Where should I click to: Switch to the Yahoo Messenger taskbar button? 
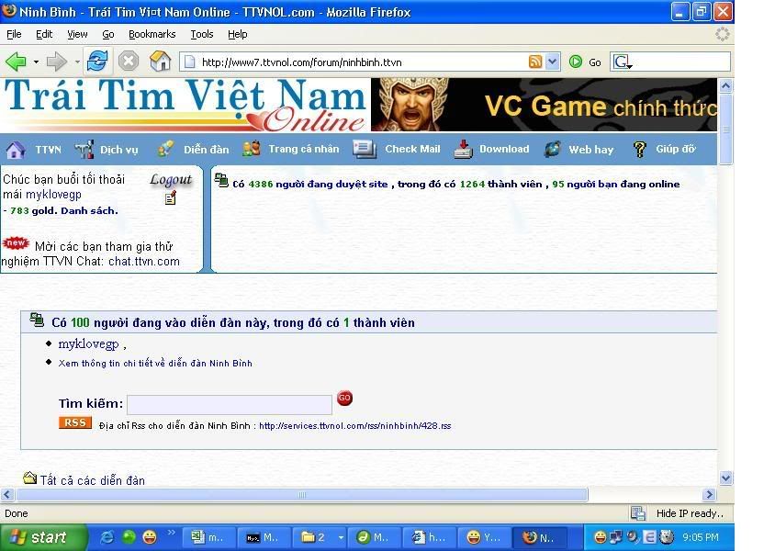[484, 537]
